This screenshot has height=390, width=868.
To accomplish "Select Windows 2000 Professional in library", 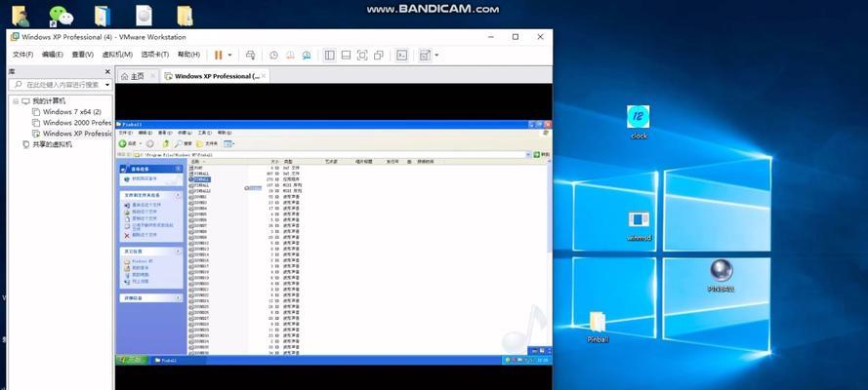I will tap(72, 123).
